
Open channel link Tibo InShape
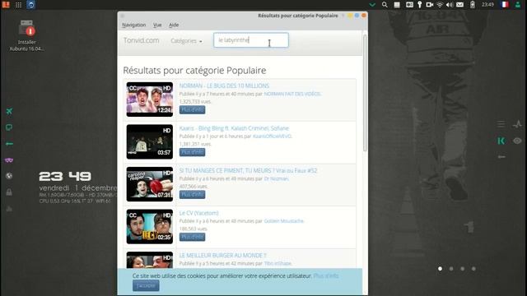pyautogui.click(x=277, y=263)
